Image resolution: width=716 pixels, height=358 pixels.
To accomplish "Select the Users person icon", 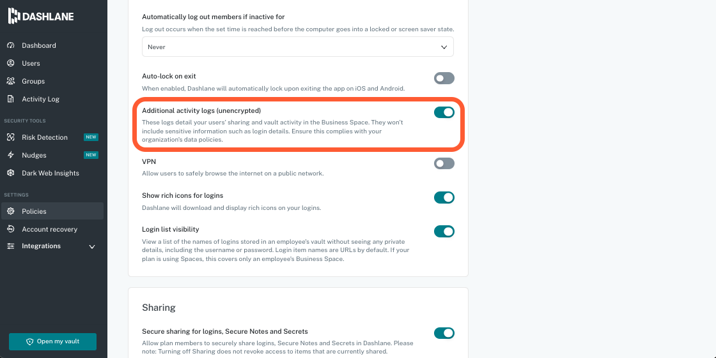I will tap(11, 63).
